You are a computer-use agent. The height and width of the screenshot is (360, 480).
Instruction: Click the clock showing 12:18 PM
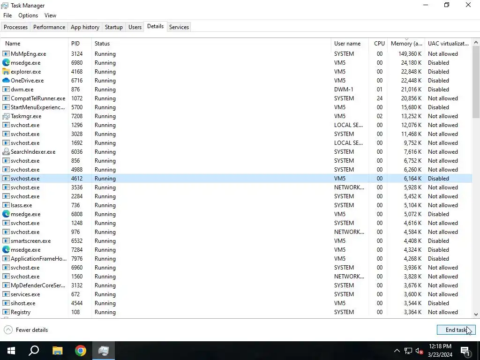440,346
